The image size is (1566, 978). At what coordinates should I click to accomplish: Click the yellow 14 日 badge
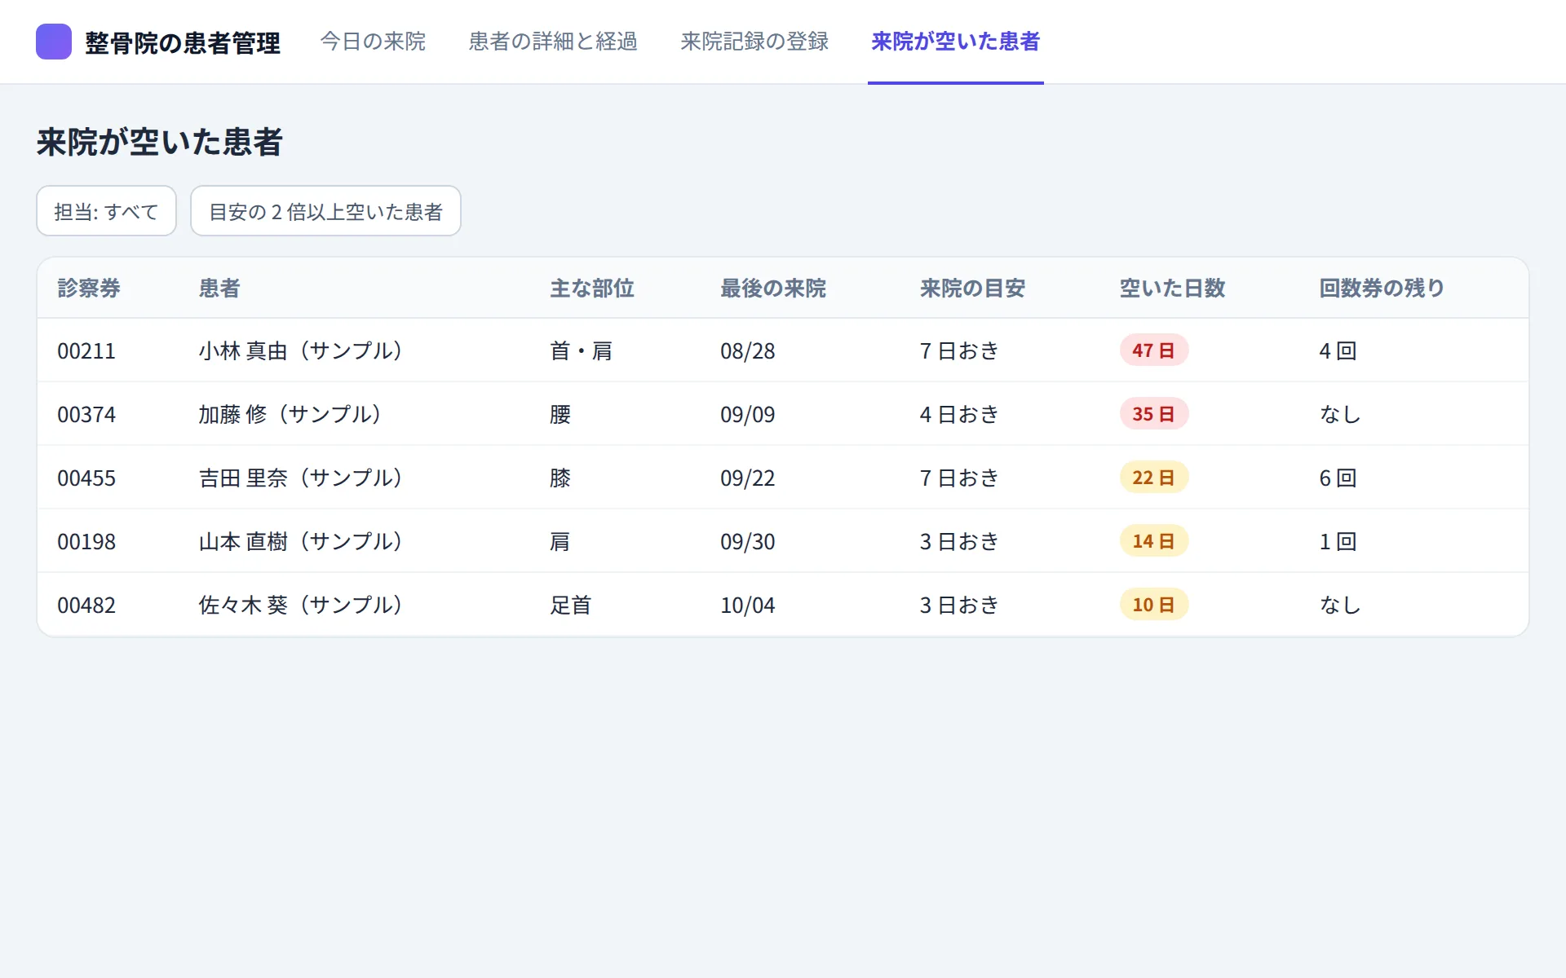(x=1153, y=541)
